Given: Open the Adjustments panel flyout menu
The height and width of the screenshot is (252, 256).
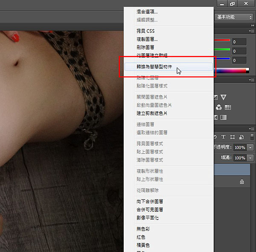Looking at the screenshot, I should click(x=252, y=80).
